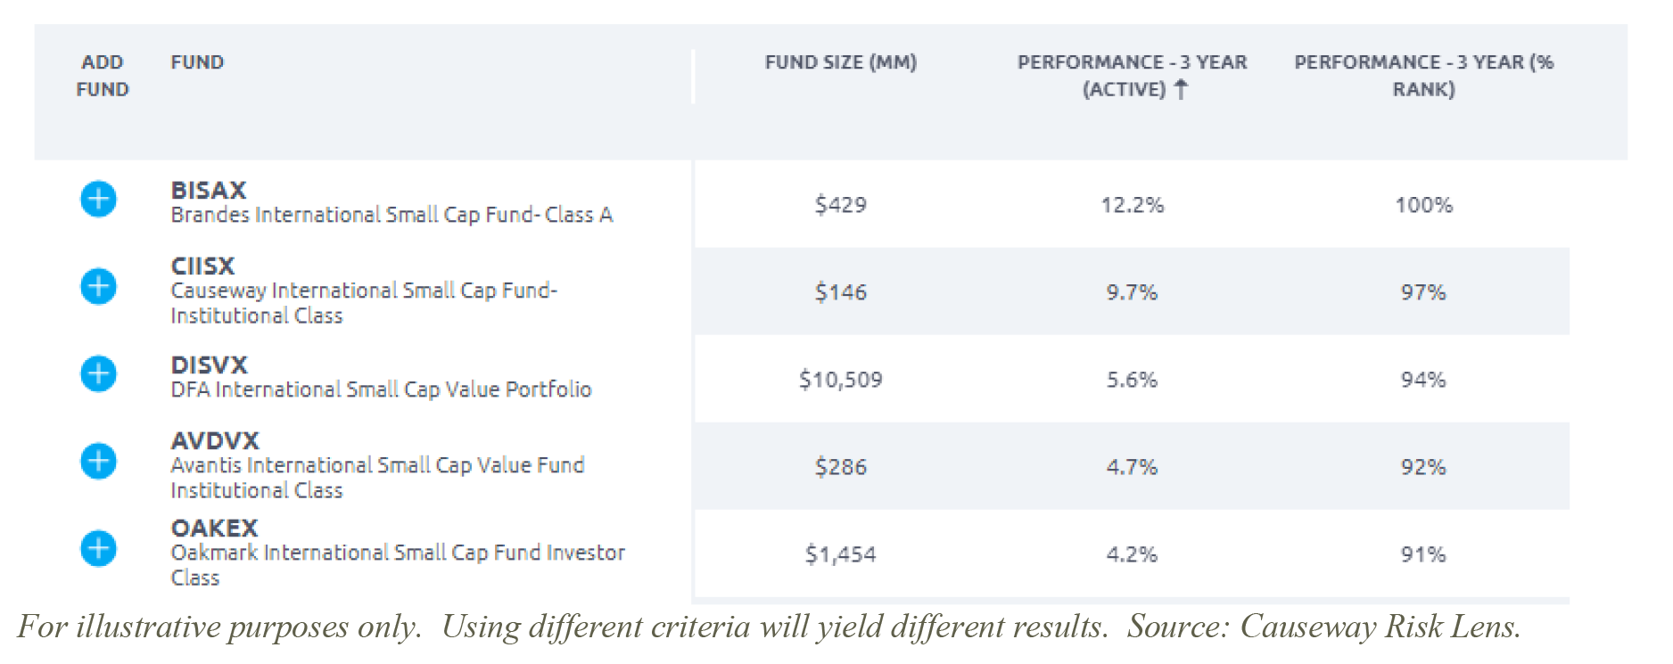Image resolution: width=1673 pixels, height=664 pixels.
Task: Sort by Fund Size (MM) column
Action: pos(840,62)
